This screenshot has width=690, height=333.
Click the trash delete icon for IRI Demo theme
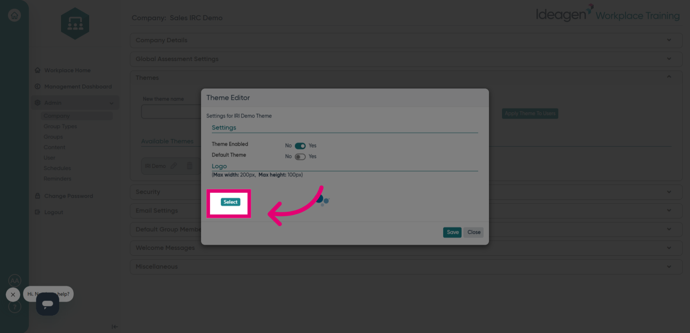click(190, 166)
